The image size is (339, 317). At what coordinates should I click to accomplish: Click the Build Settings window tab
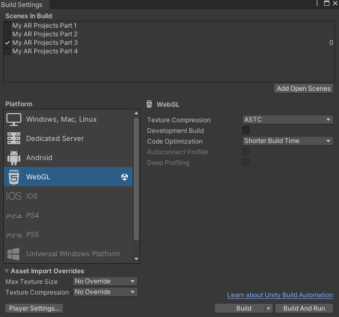22,5
